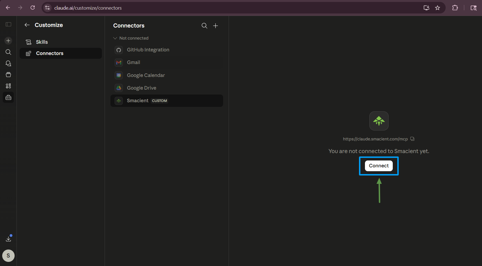Search connectors with the magnifier icon
The width and height of the screenshot is (482, 266).
(x=204, y=26)
